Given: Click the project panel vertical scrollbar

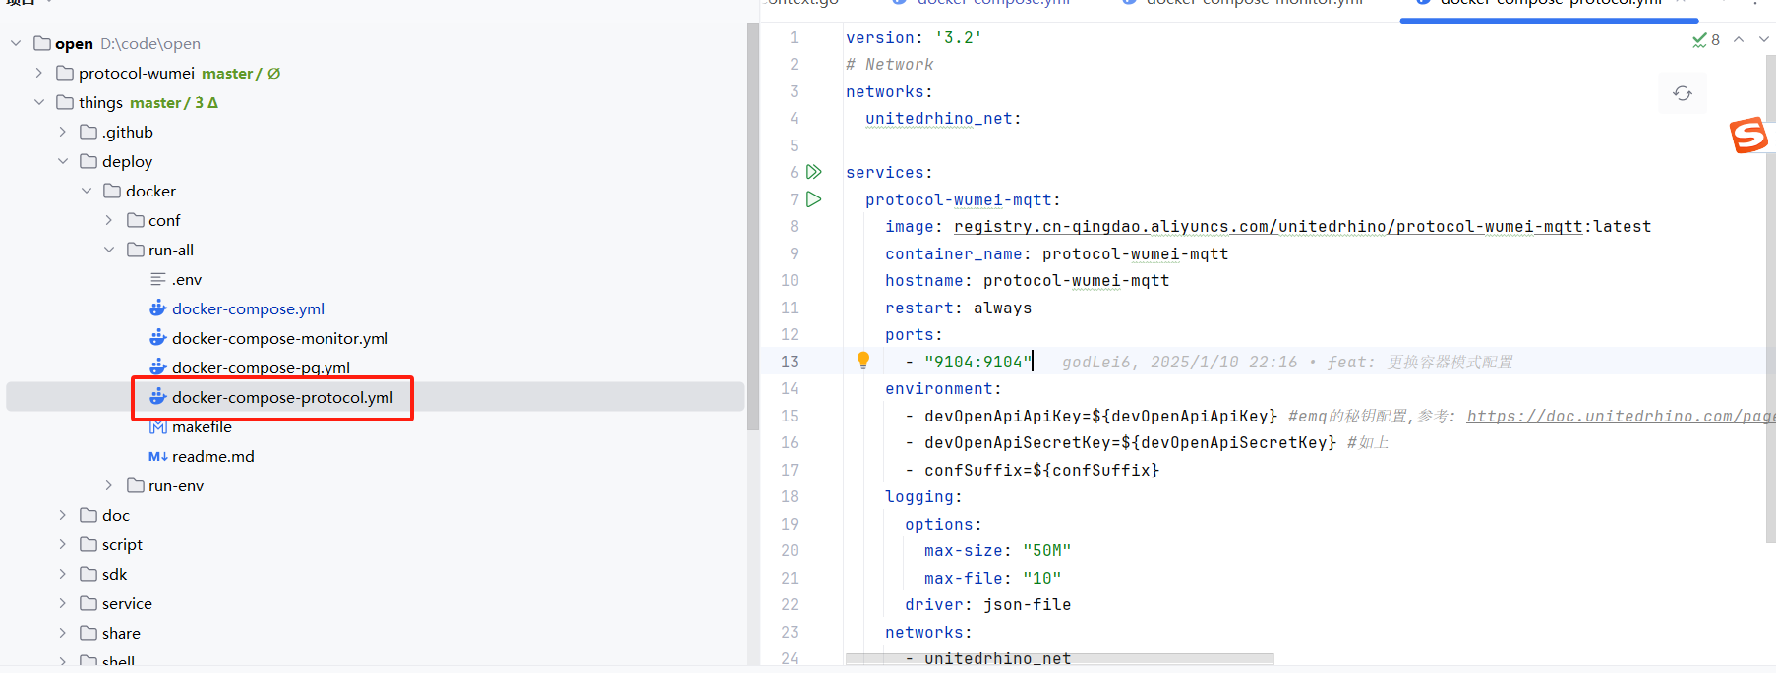Looking at the screenshot, I should (x=752, y=226).
